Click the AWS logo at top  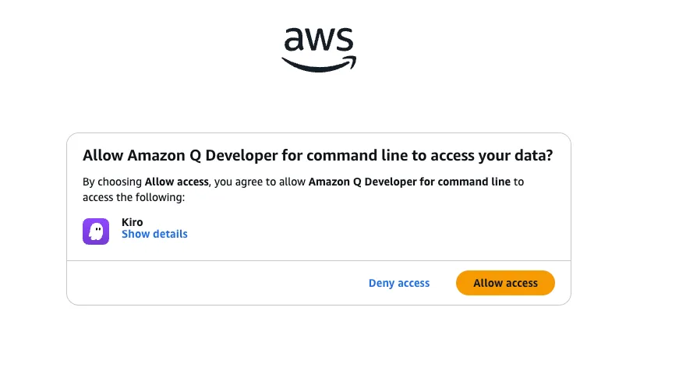coord(319,49)
